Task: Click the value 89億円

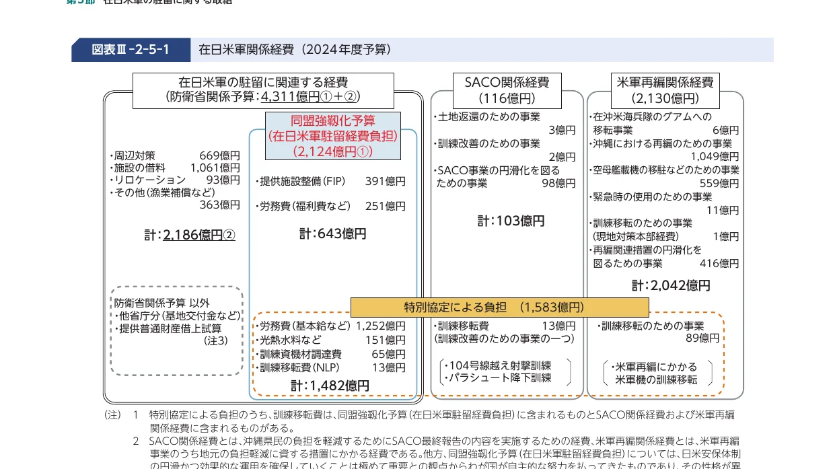Action: point(702,338)
